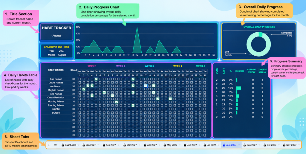306x154 pixels.
Task: Switch to the Jun 2027 sheet tab
Action: pos(192,145)
